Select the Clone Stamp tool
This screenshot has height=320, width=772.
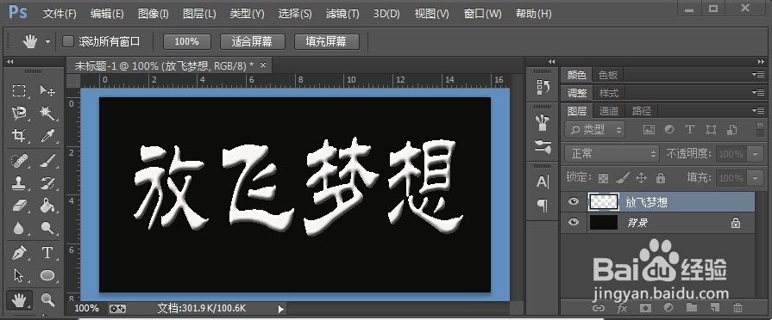[x=19, y=183]
